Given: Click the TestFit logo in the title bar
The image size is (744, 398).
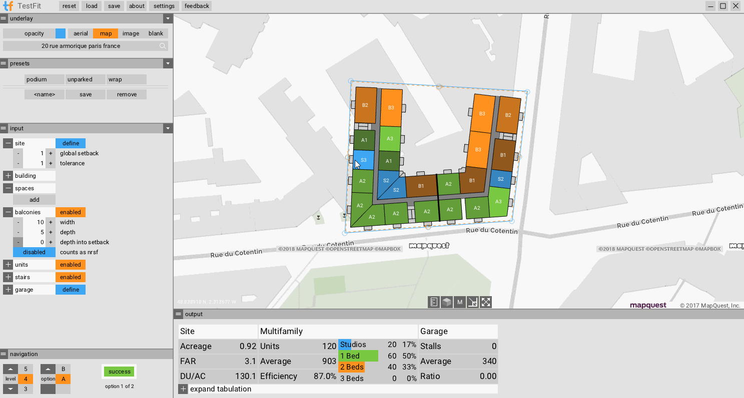Looking at the screenshot, I should [x=7, y=5].
